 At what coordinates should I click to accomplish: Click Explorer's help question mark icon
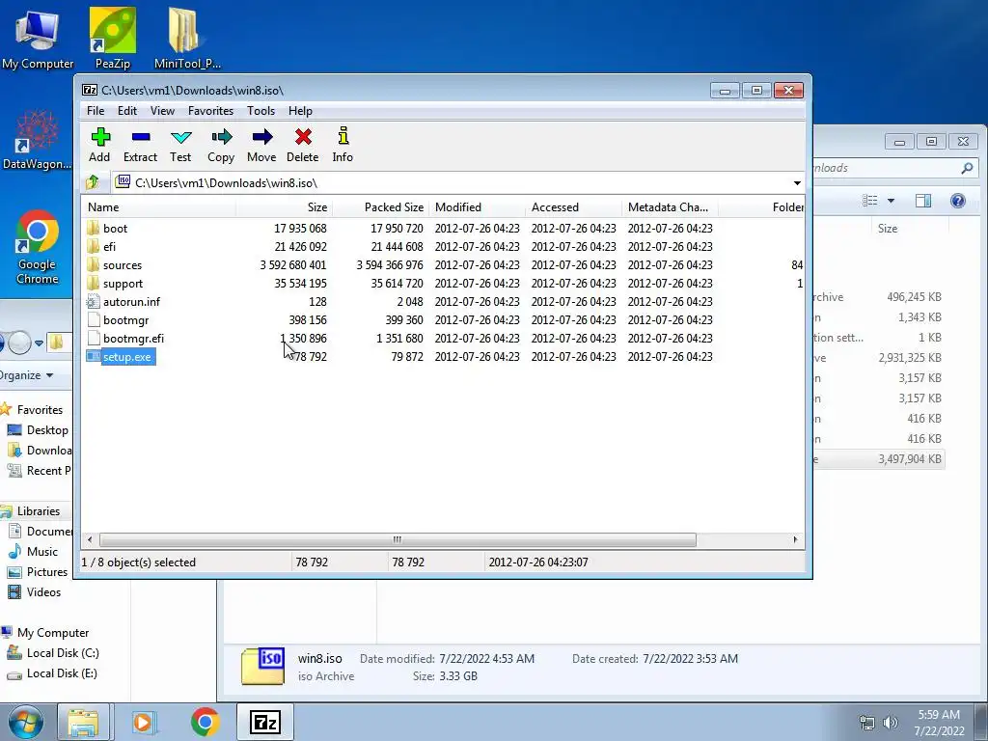point(958,201)
